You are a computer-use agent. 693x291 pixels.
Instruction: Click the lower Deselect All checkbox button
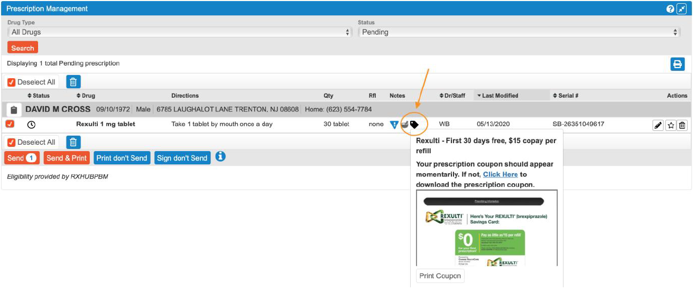click(x=32, y=142)
